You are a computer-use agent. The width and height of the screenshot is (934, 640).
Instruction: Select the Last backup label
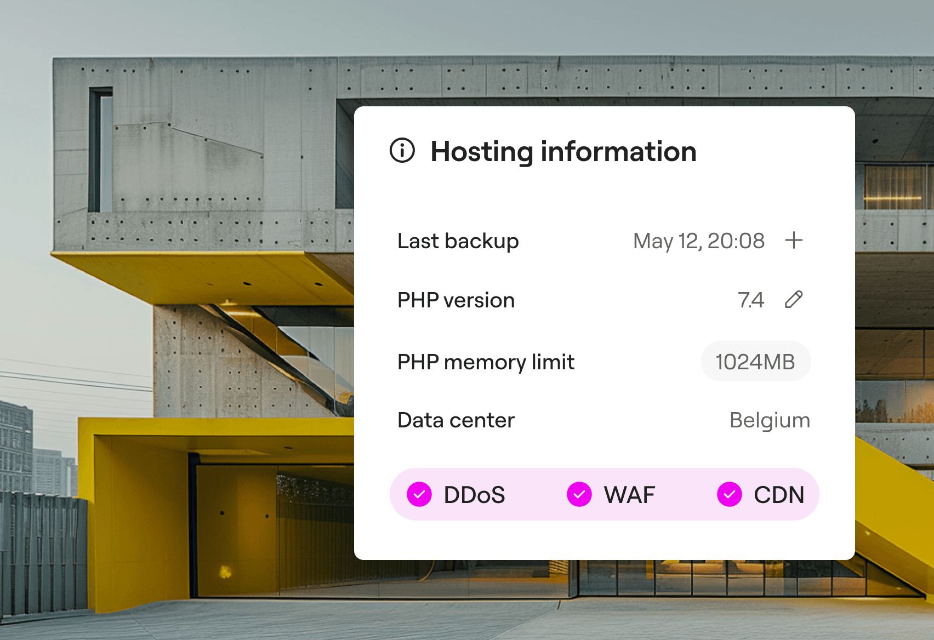pos(458,241)
